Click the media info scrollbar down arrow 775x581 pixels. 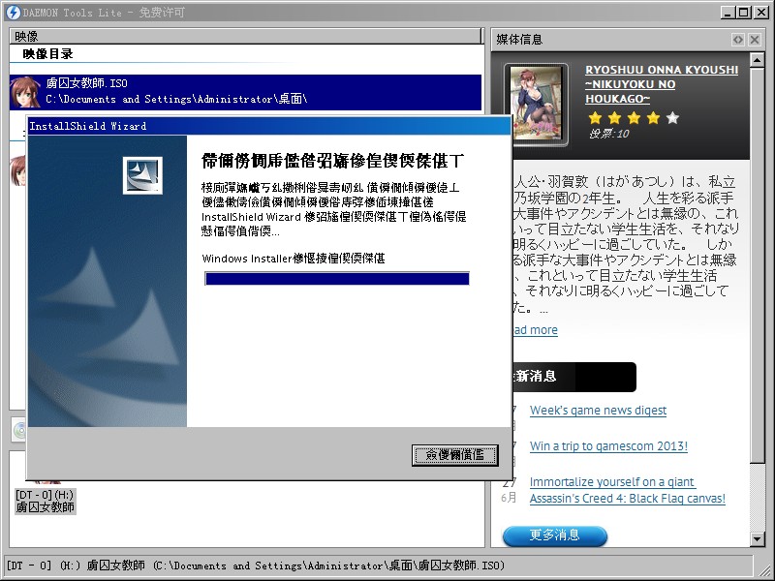[757, 538]
